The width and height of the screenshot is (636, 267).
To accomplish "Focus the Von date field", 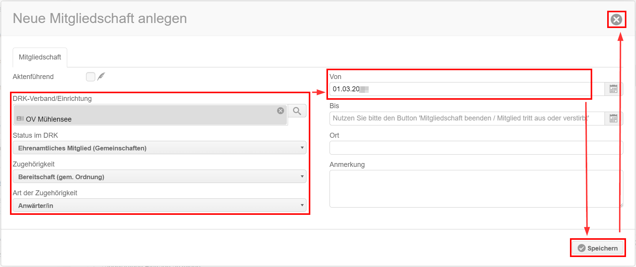I will (x=467, y=89).
